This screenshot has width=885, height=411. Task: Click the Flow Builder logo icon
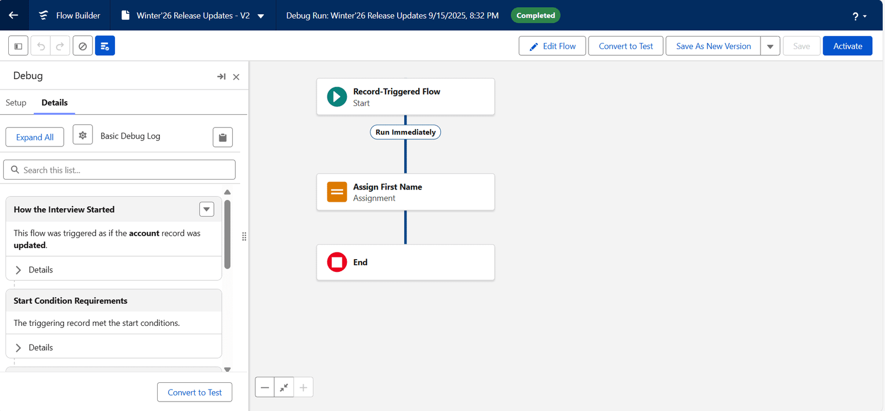coord(43,15)
